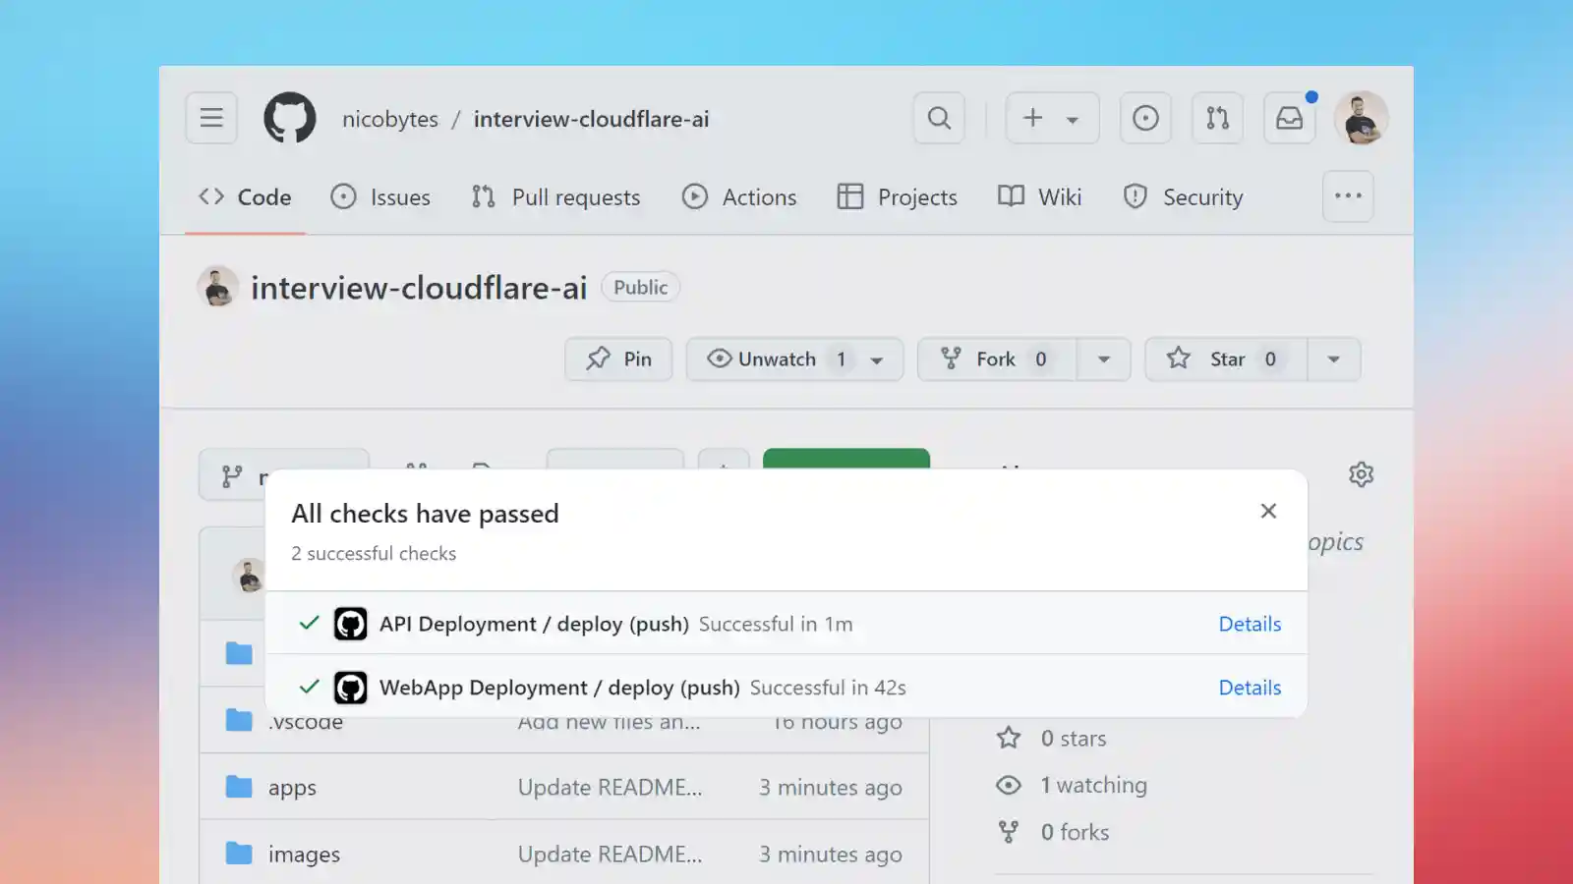View Details for WebApp Deployment check
Viewport: 1573px width, 884px height.
pos(1250,688)
